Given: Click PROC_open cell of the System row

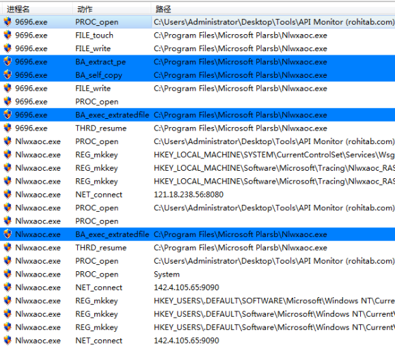Looking at the screenshot, I should (x=97, y=275).
